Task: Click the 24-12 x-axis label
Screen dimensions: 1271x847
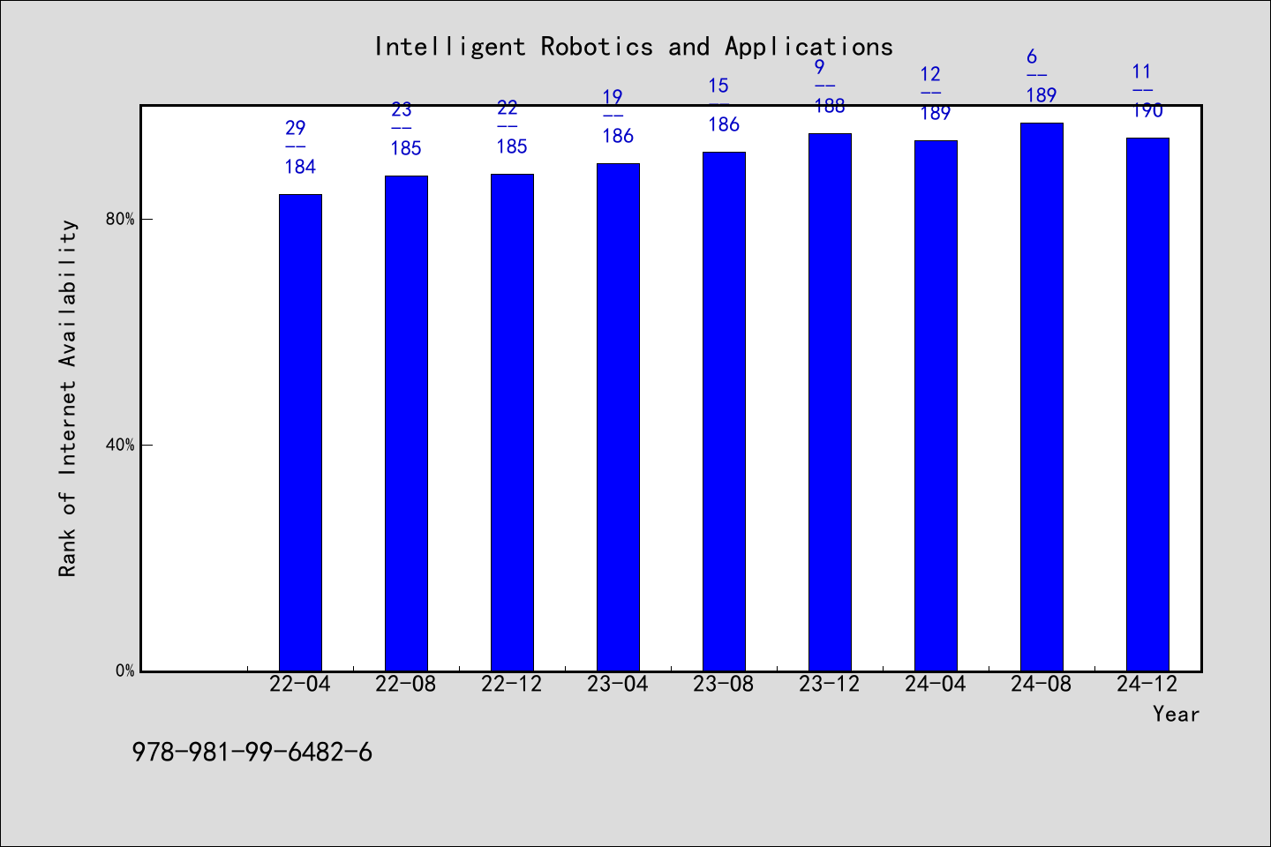Action: [x=1147, y=684]
